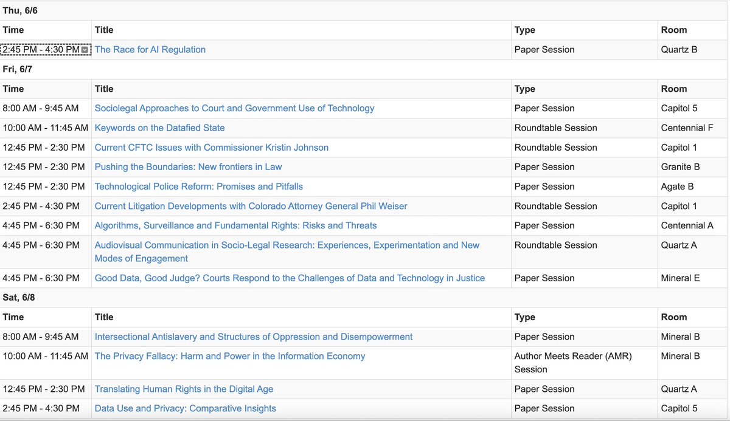Viewport: 730px width, 421px height.
Task: Click the 10:00 AM - 11:45 AM time on Saturday
Action: 46,356
